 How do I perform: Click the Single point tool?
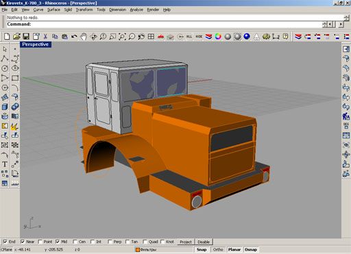(15, 49)
